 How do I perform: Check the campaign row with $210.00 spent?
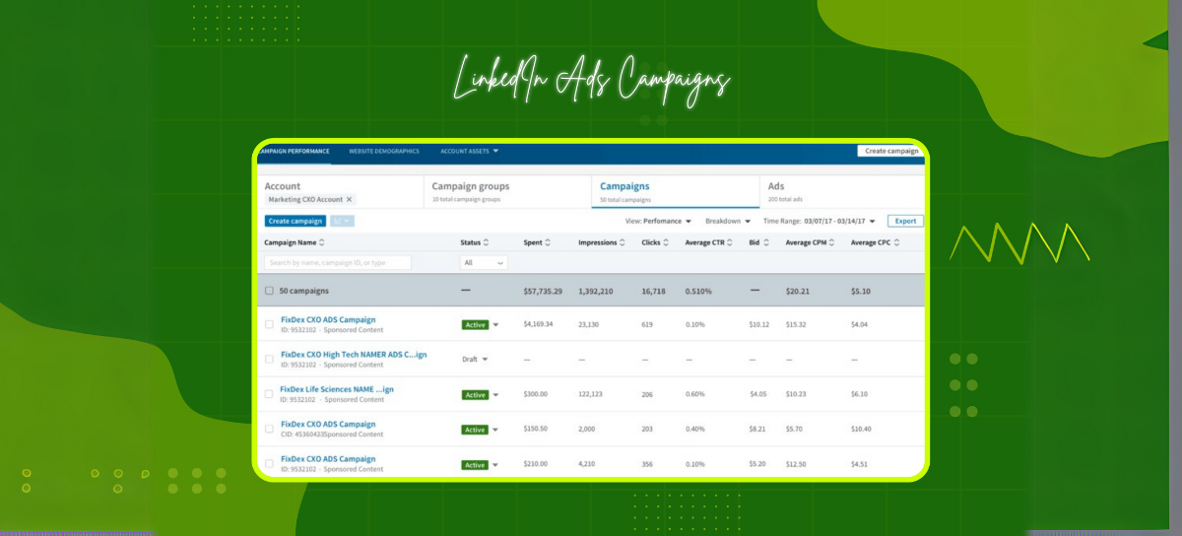click(x=269, y=464)
